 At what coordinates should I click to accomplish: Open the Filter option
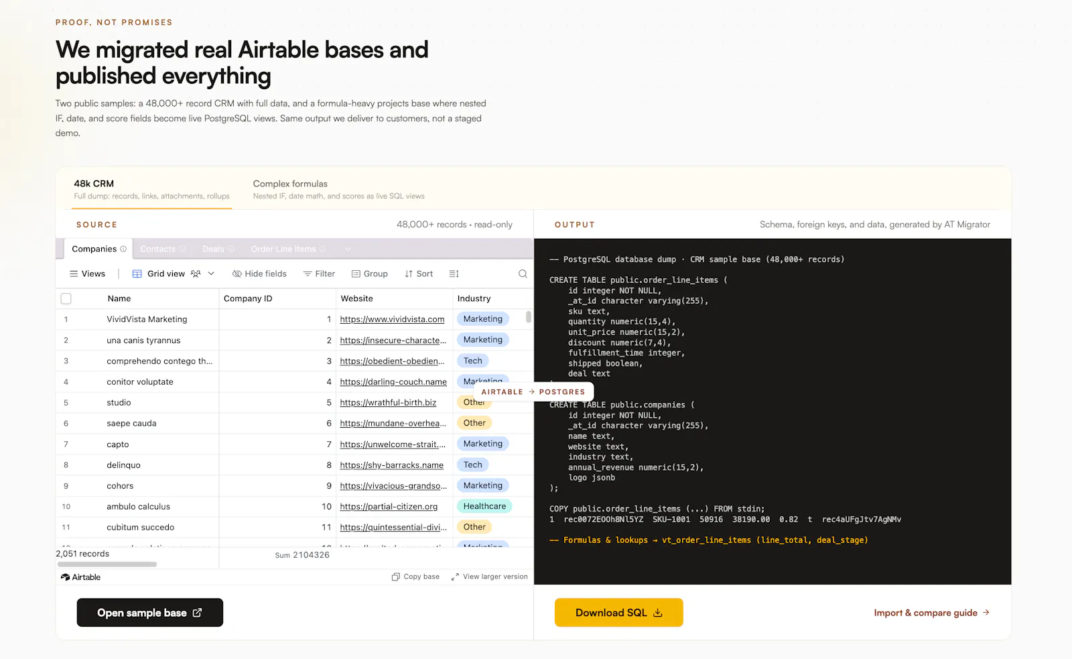click(319, 274)
